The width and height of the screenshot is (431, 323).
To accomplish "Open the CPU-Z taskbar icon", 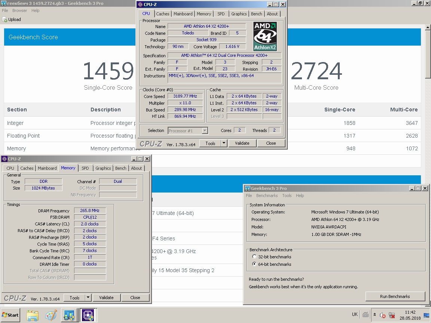I will [x=88, y=315].
